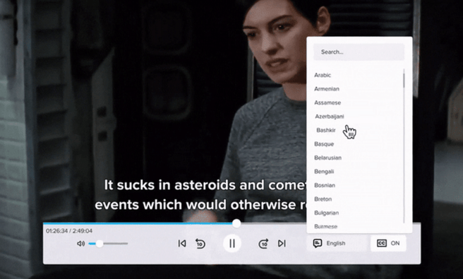This screenshot has height=279, width=463.
Task: Choose Burmese subtitle language
Action: [x=325, y=227]
